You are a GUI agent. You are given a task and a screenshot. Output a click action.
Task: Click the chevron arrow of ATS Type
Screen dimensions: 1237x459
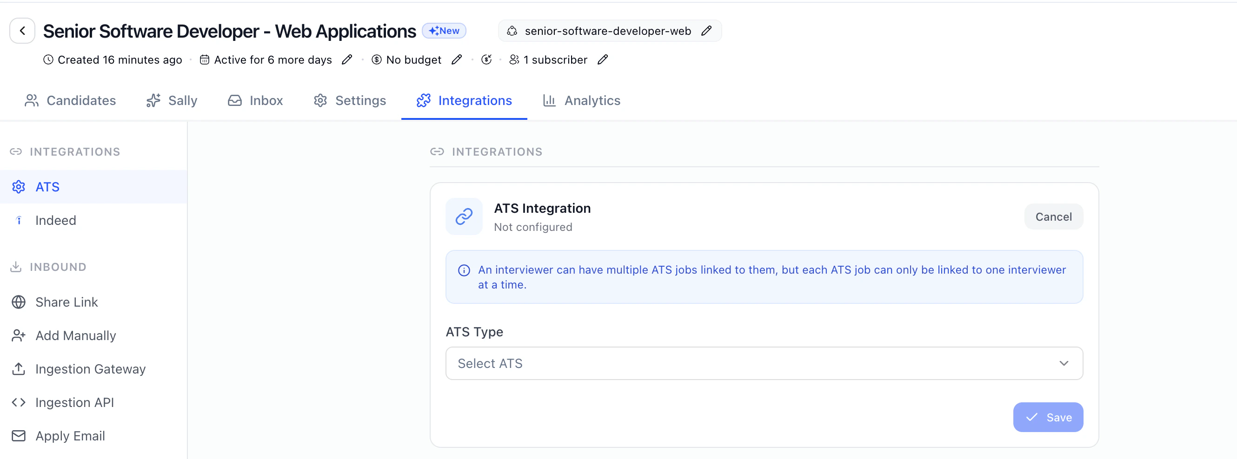click(x=1064, y=364)
